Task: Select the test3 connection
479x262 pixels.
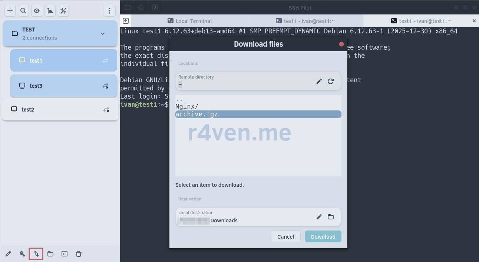Action: pyautogui.click(x=36, y=86)
